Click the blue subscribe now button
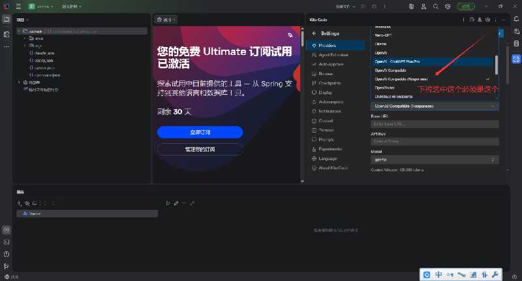The image size is (522, 281). point(200,132)
